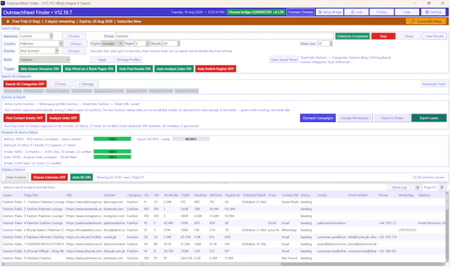
Task: Click the Show Log button
Action: click(x=399, y=187)
